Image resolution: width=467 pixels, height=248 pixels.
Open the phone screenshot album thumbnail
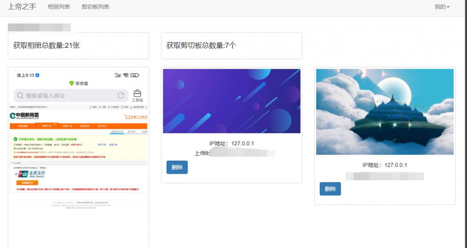click(78, 159)
